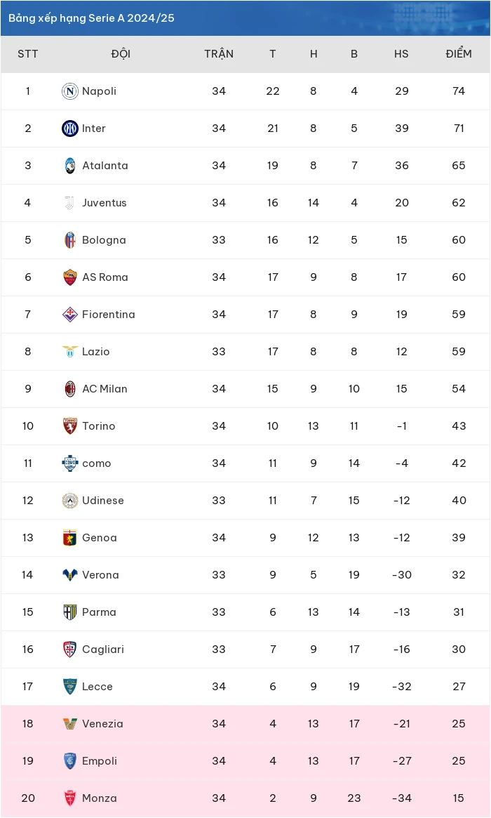Image resolution: width=491 pixels, height=818 pixels.
Task: Click the Bologna crest icon
Action: [70, 240]
